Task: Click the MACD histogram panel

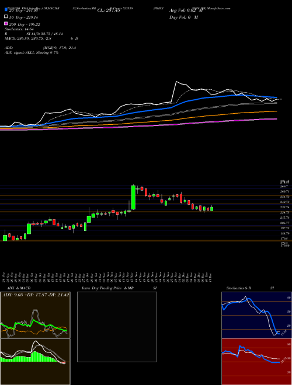Action: (x=35, y=362)
